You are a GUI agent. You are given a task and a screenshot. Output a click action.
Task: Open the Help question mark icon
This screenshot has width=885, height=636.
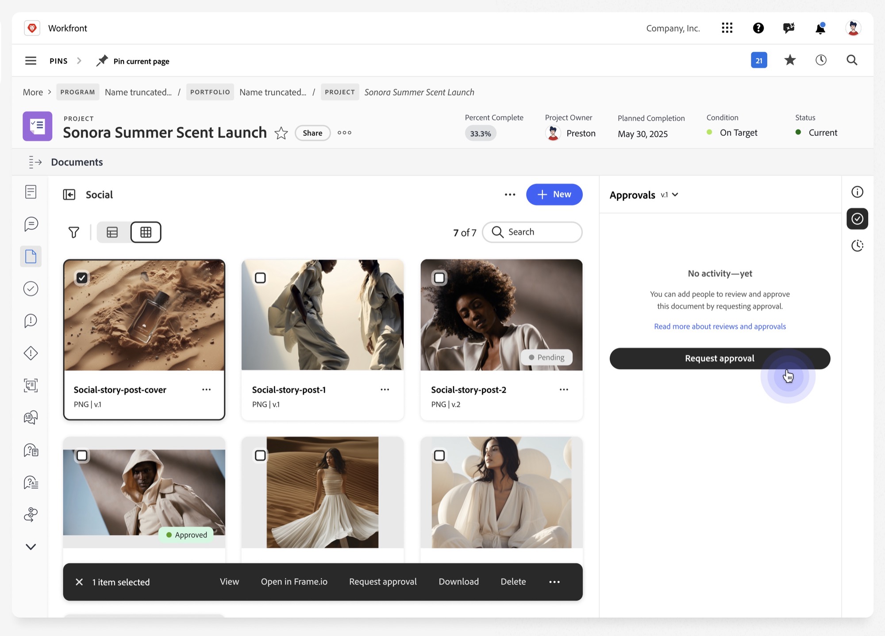(758, 28)
